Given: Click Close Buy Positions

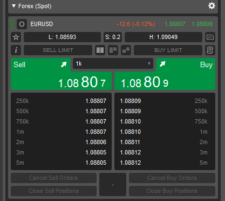Looking at the screenshot, I should [172, 191].
